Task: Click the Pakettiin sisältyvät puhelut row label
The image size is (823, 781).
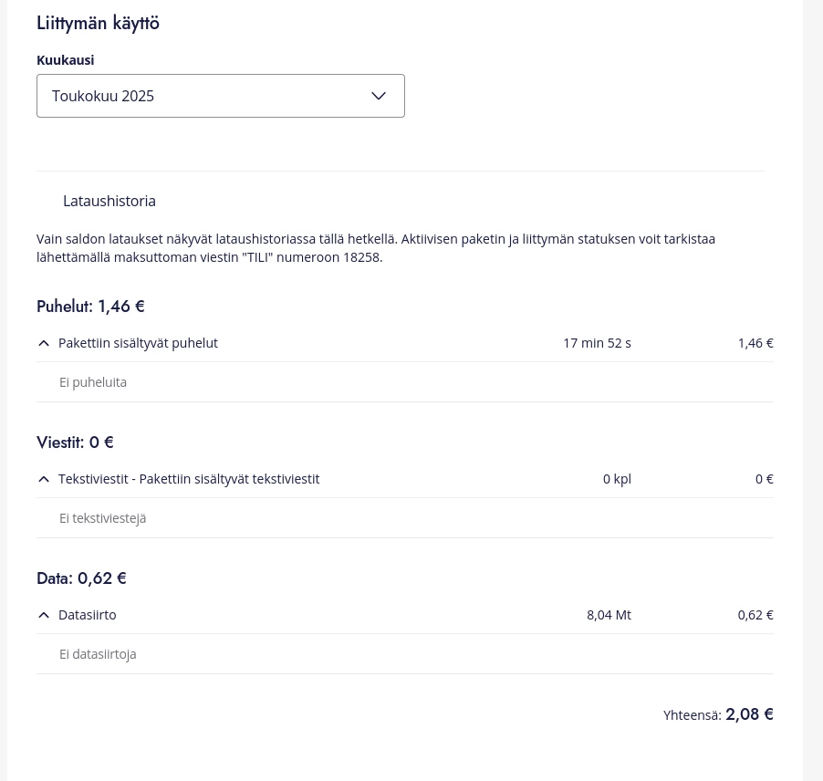Action: [138, 343]
